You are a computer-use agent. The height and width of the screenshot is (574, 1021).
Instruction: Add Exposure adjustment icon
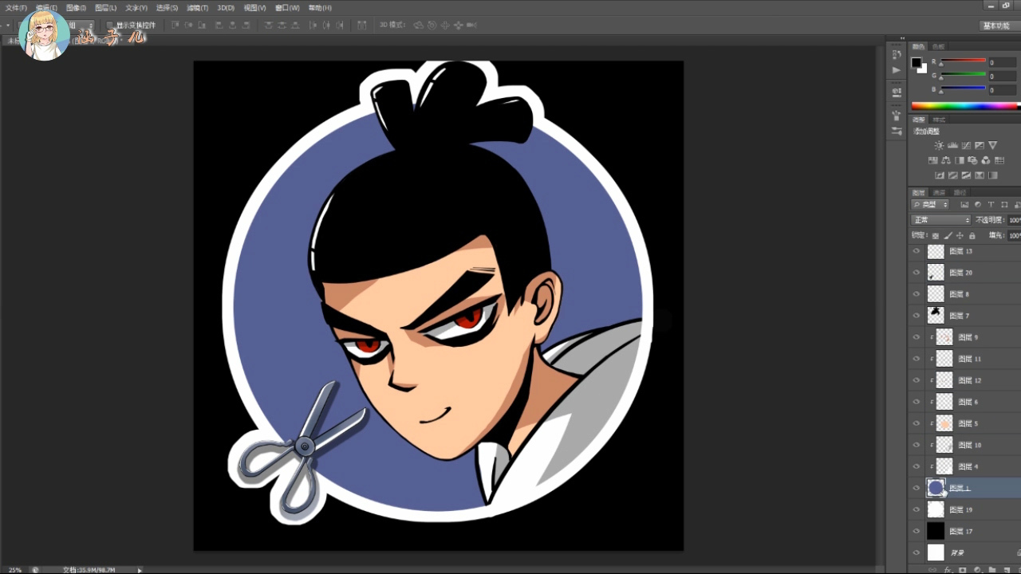coord(980,145)
